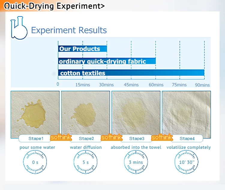Click the '0 s' timer dial
Viewport: 225px width, 190px height.
(x=35, y=162)
